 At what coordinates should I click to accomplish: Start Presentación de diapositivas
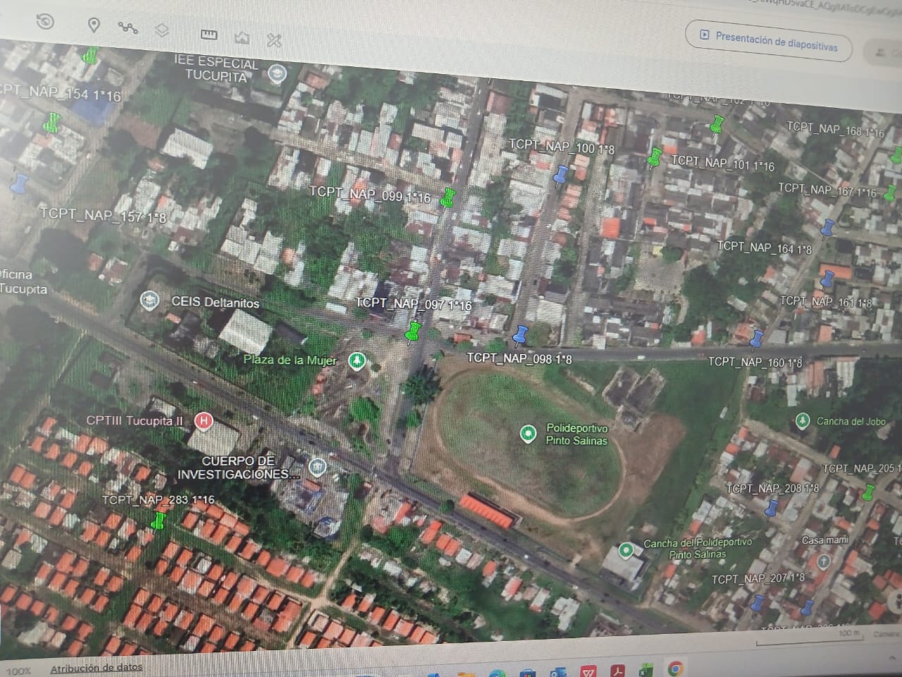tap(769, 41)
